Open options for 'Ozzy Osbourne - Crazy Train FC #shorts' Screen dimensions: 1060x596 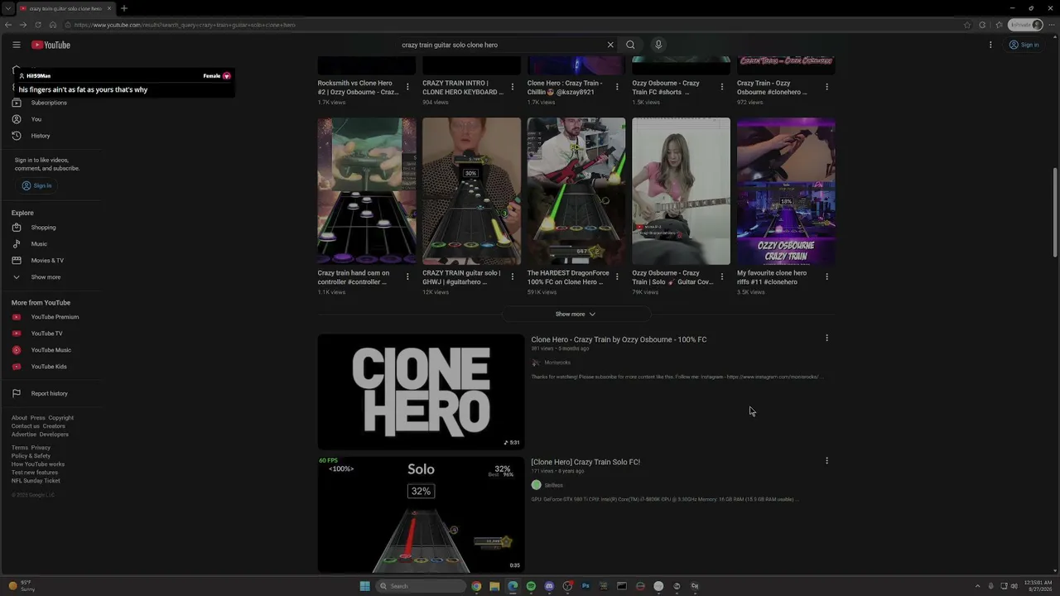click(x=722, y=87)
